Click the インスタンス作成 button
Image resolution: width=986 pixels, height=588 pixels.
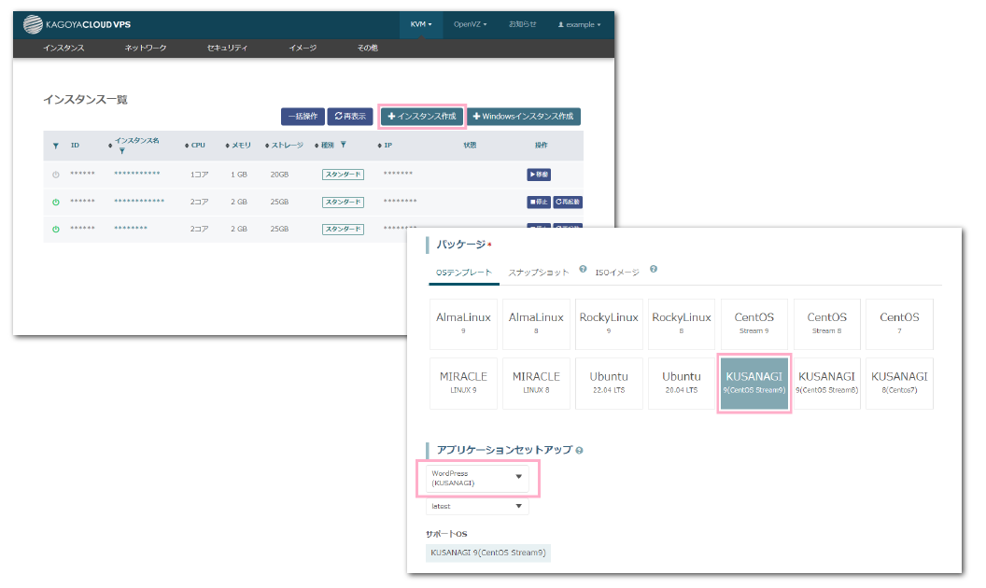point(422,117)
